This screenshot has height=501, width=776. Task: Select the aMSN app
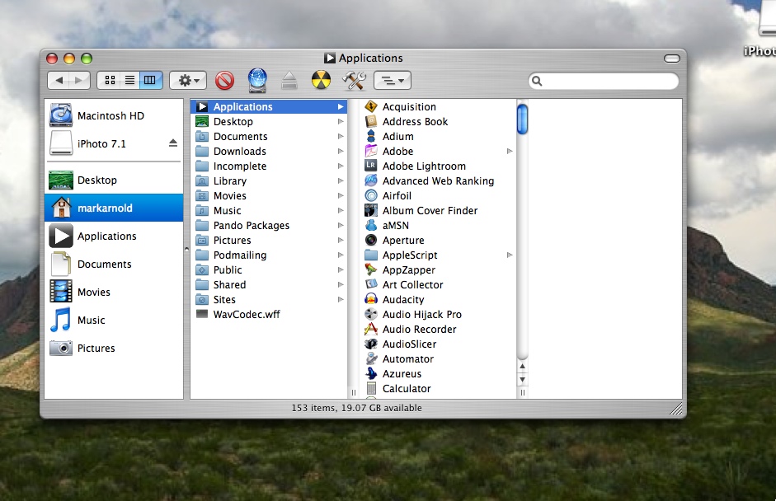coord(438,226)
